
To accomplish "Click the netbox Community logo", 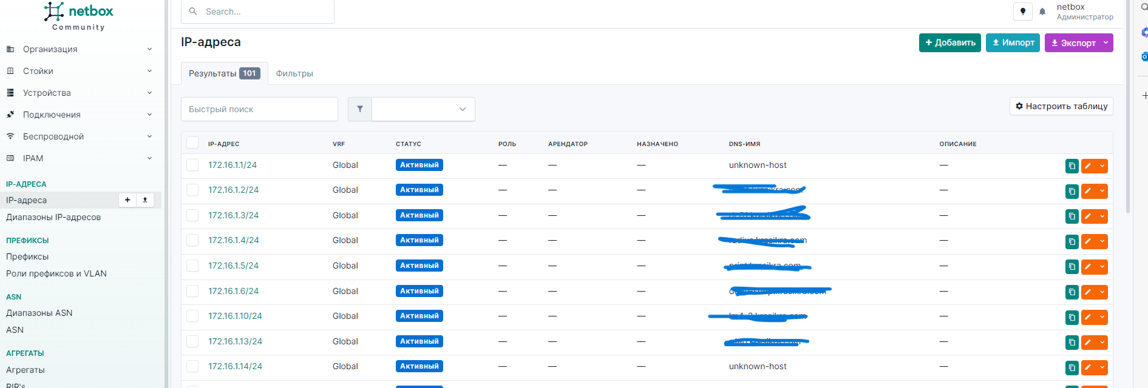I will point(79,16).
